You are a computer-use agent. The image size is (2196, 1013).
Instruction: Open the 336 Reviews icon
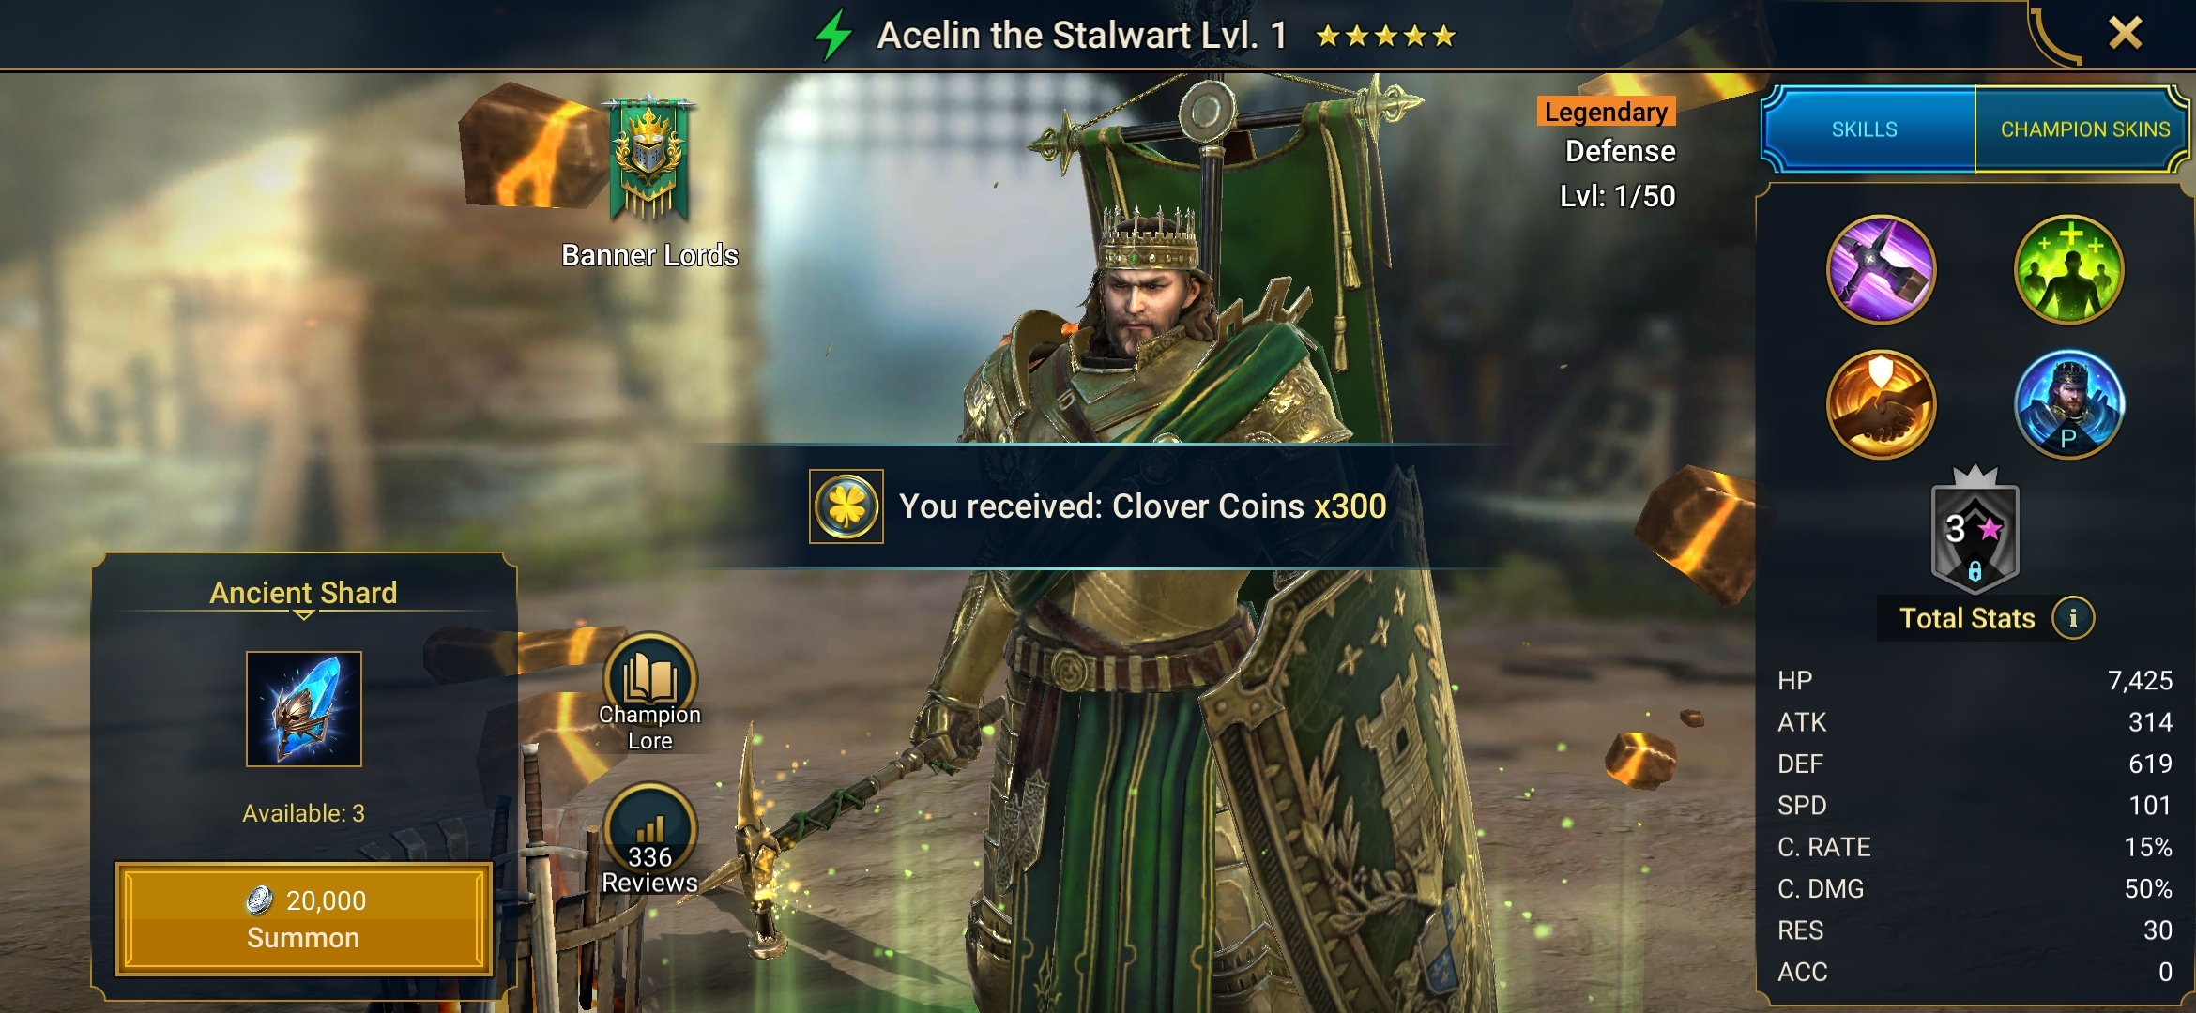coord(649,839)
